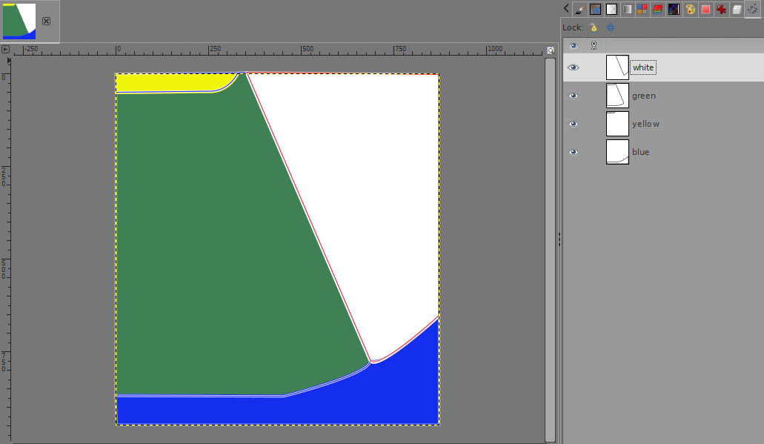Hide the white layer

pos(573,67)
